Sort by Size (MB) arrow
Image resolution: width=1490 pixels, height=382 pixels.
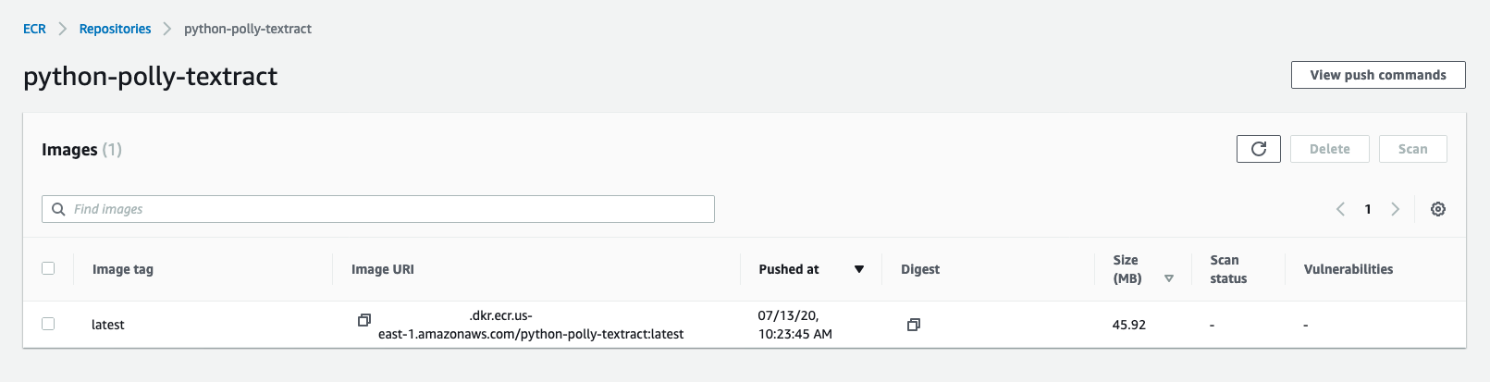pyautogui.click(x=1169, y=278)
